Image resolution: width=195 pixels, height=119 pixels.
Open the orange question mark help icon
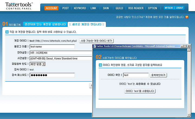click(187, 17)
